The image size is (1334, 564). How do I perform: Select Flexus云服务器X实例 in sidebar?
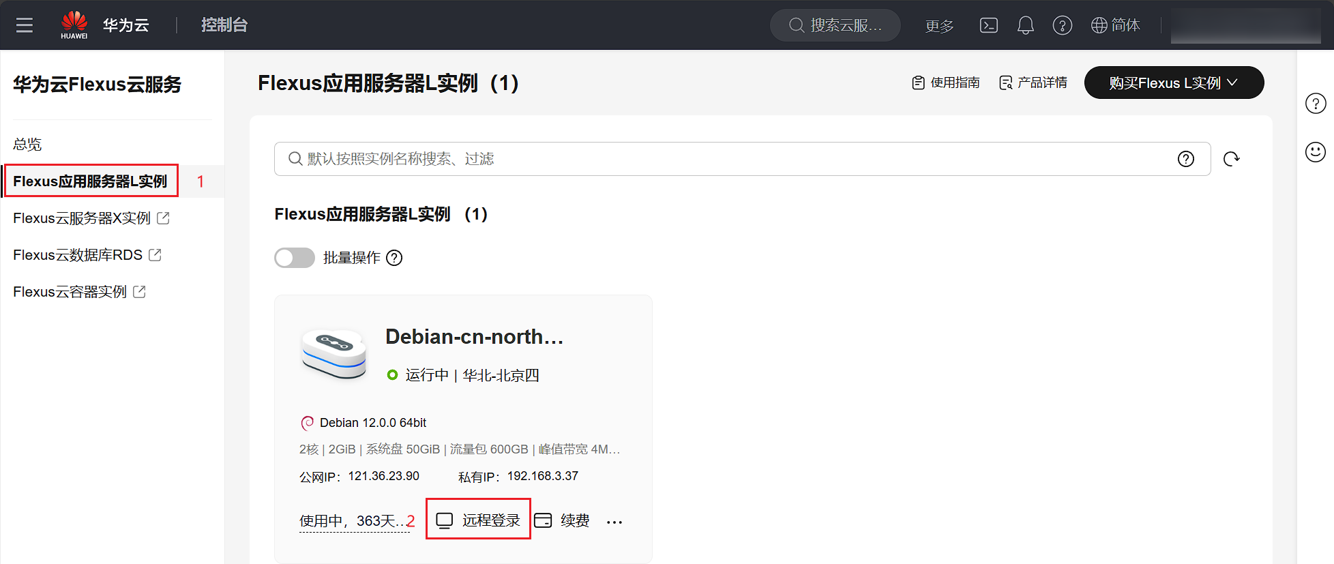[x=82, y=218]
